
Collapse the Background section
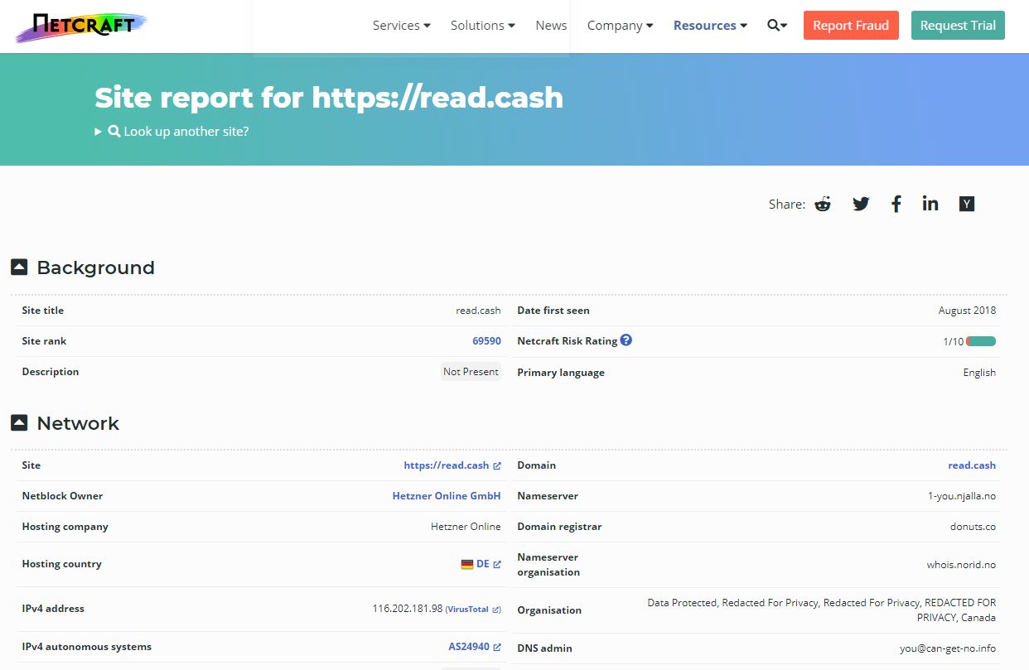(x=19, y=267)
